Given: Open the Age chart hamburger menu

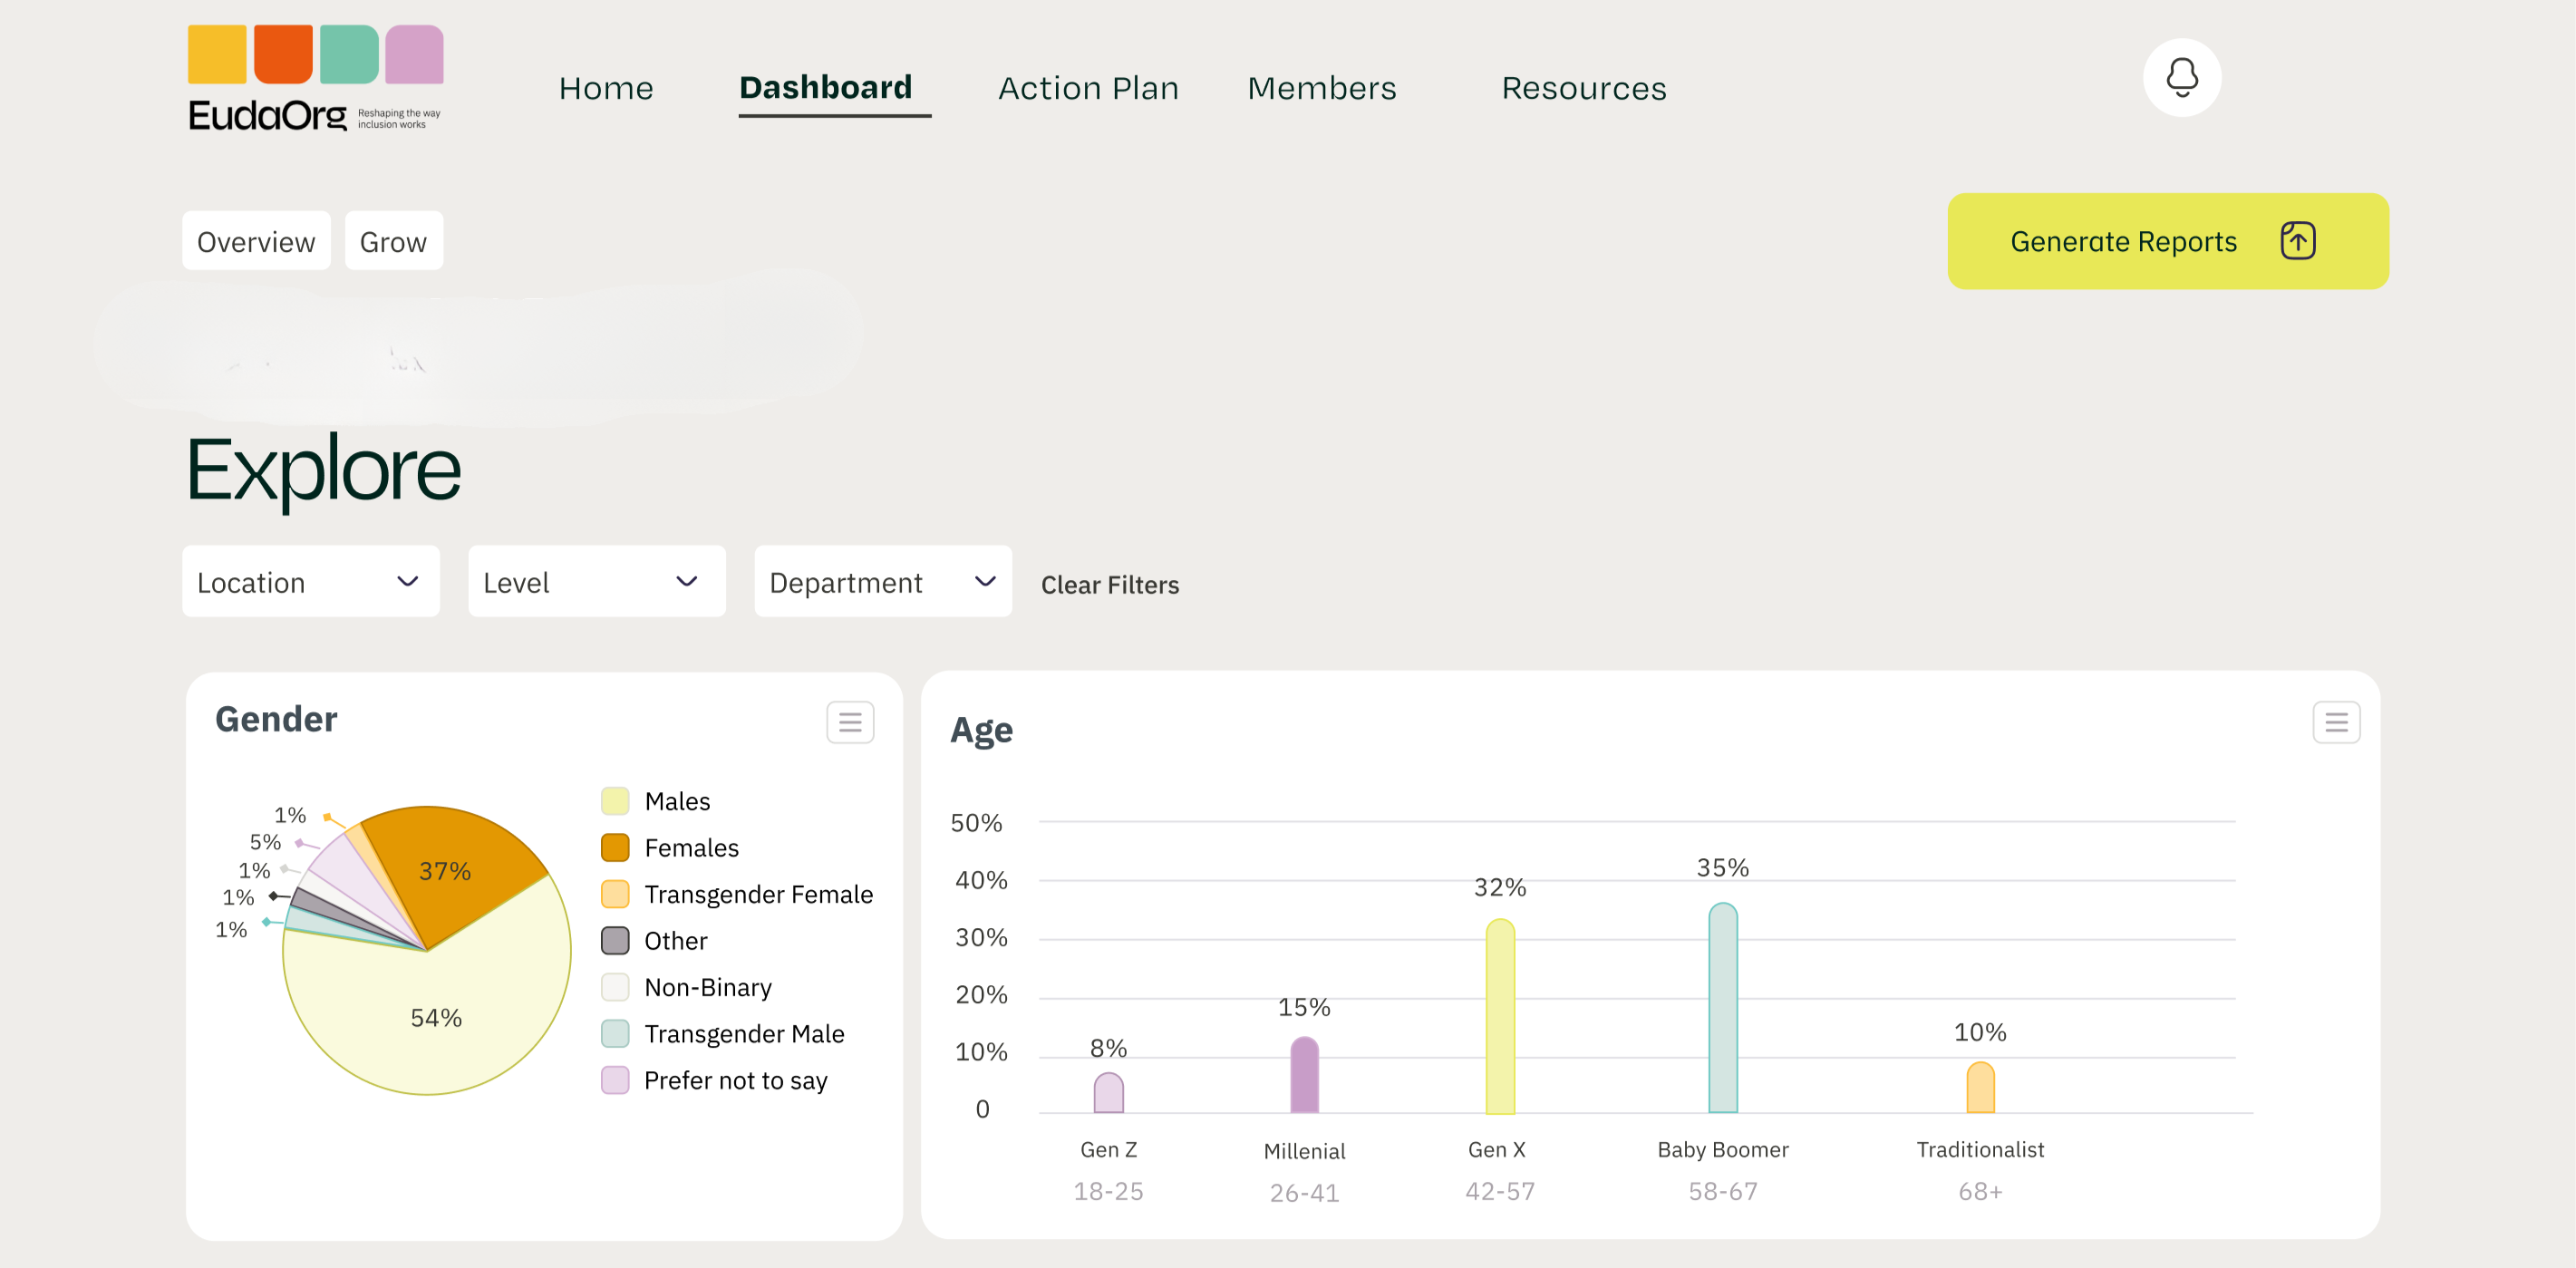Looking at the screenshot, I should pyautogui.click(x=2338, y=722).
